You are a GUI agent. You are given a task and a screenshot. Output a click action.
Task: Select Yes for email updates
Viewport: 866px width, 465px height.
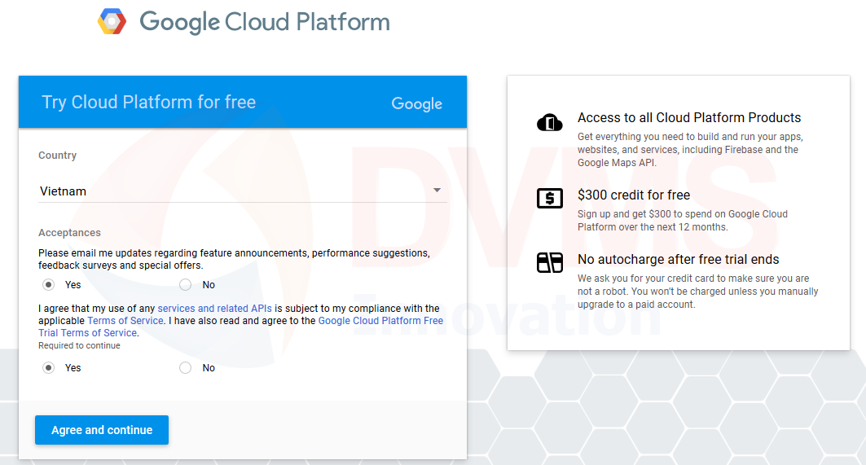[x=49, y=285]
